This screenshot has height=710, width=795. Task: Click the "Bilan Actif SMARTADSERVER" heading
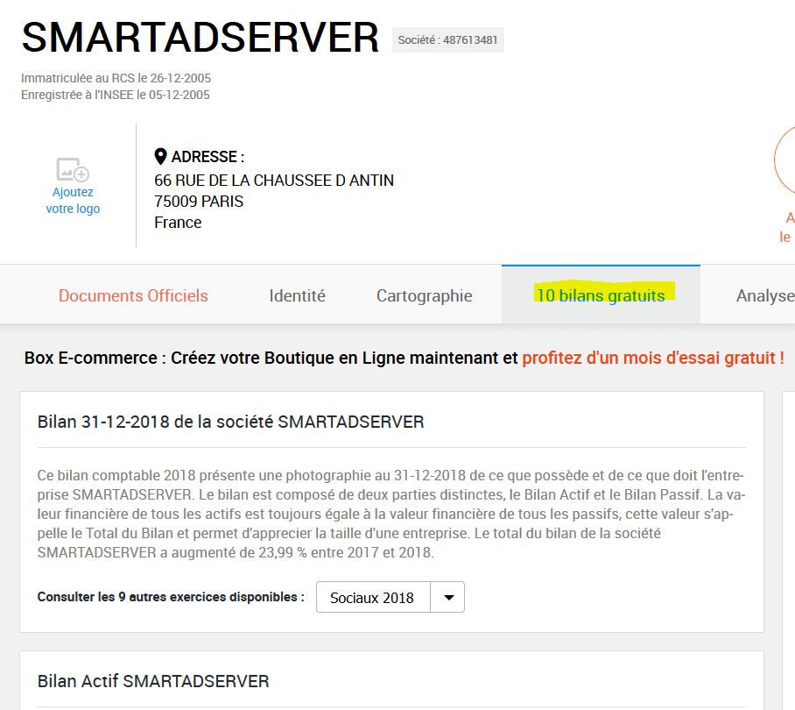(x=153, y=681)
